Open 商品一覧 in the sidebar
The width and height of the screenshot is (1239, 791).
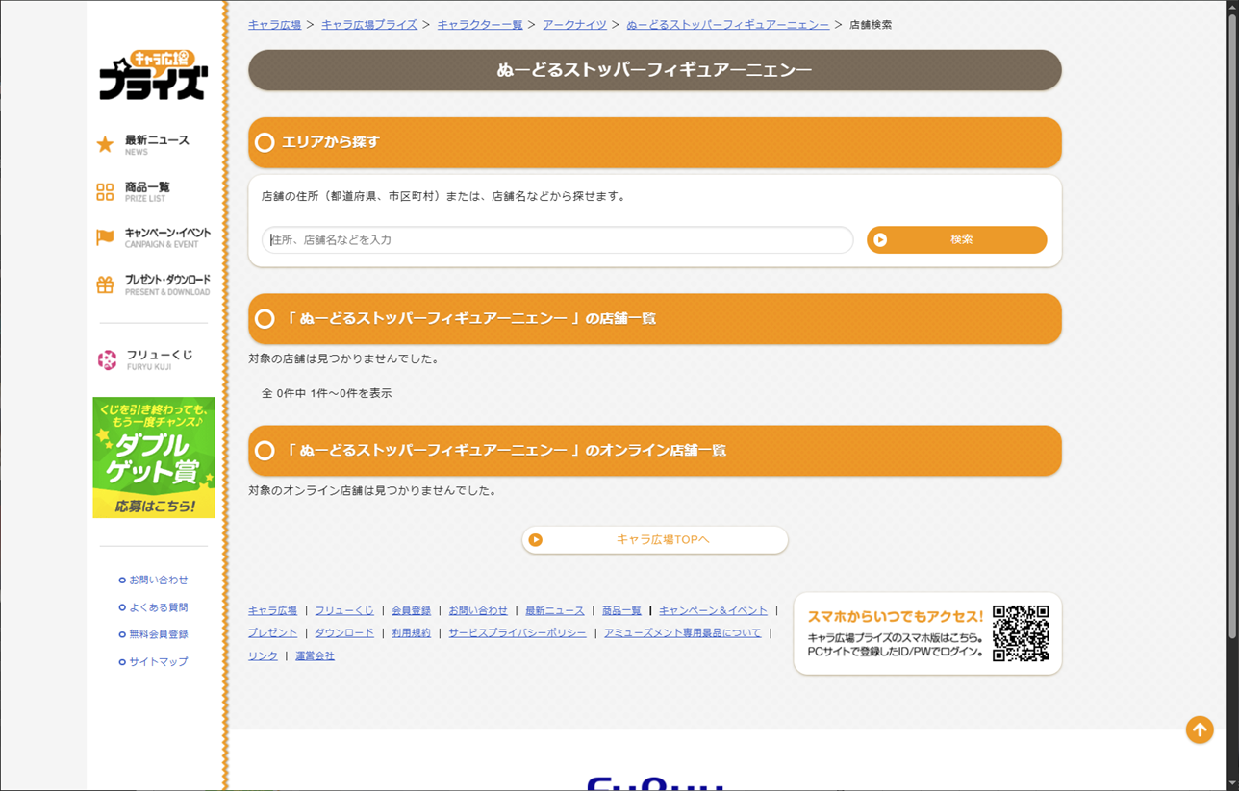[147, 192]
